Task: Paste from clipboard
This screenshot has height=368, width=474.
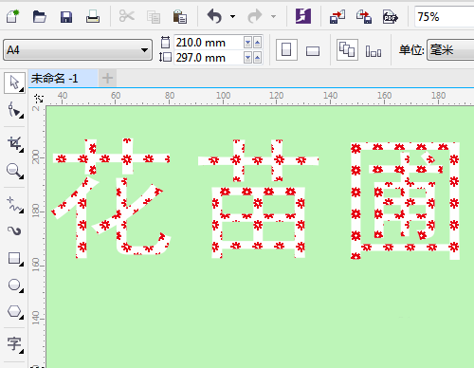Action: click(180, 17)
